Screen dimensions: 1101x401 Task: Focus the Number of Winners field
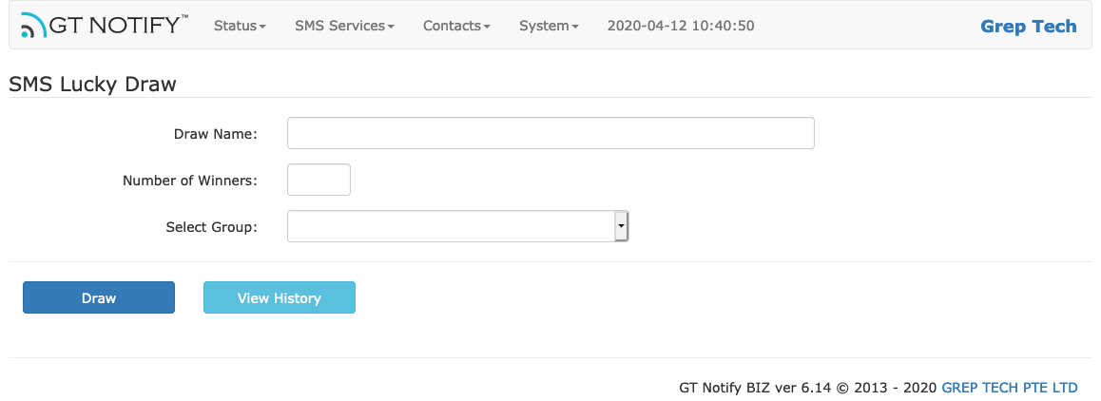pyautogui.click(x=319, y=180)
